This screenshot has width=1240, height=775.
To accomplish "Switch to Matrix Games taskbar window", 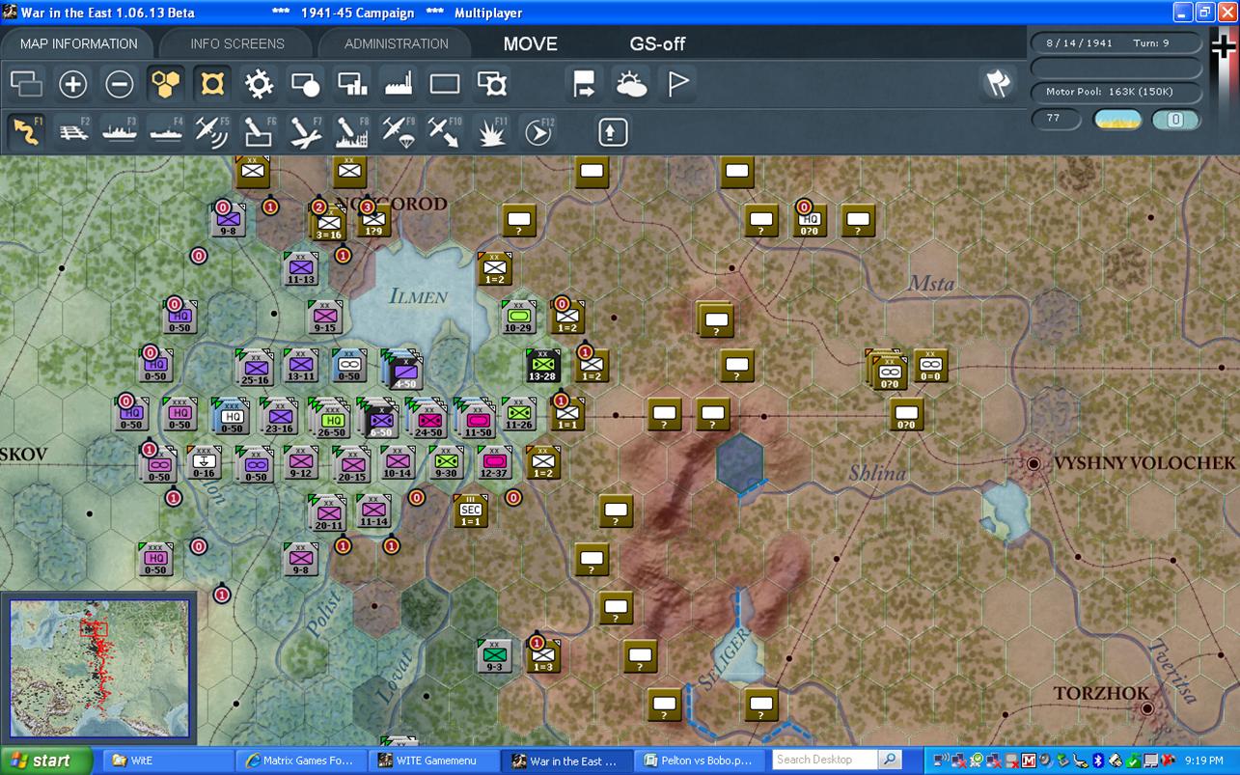I will point(301,761).
